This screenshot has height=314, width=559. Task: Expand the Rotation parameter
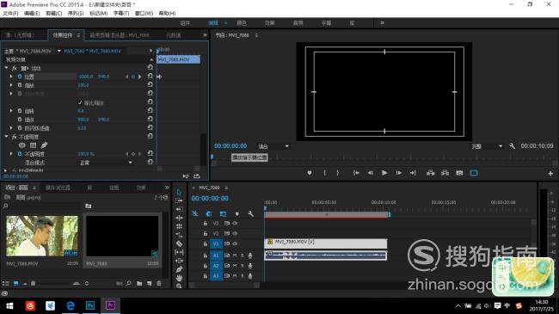click(x=11, y=111)
